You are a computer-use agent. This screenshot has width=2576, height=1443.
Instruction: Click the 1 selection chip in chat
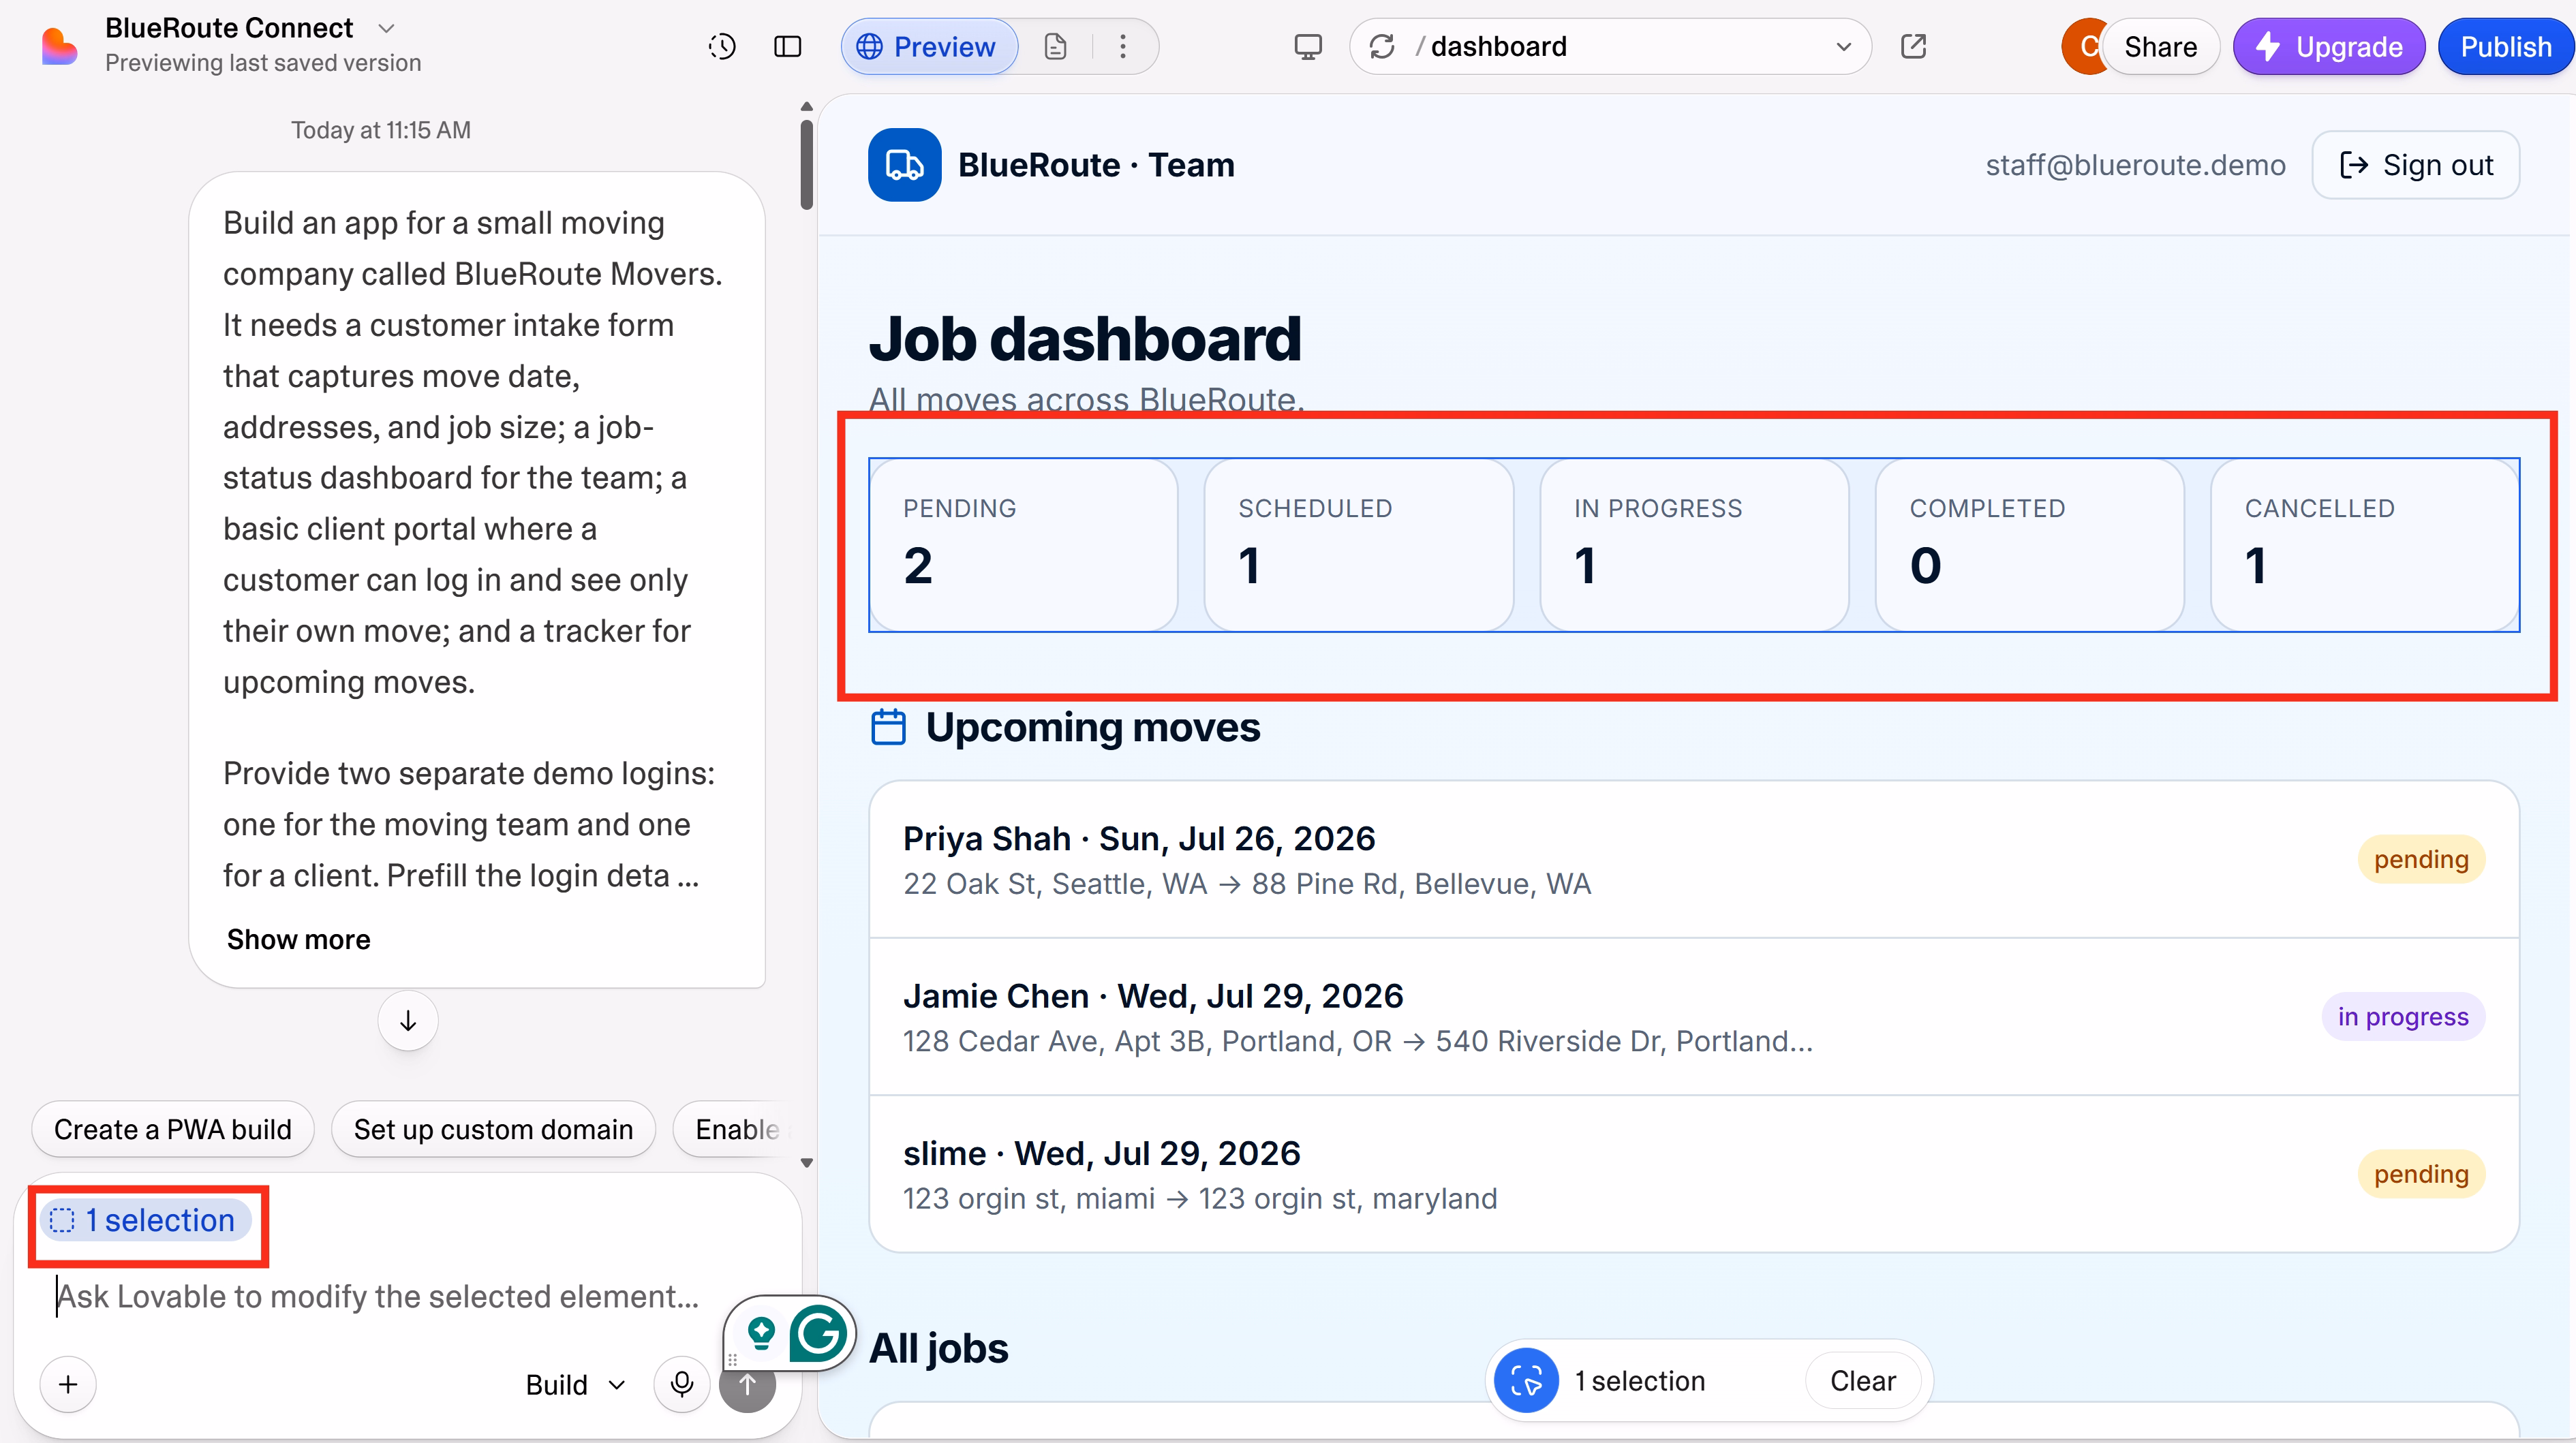[x=146, y=1221]
